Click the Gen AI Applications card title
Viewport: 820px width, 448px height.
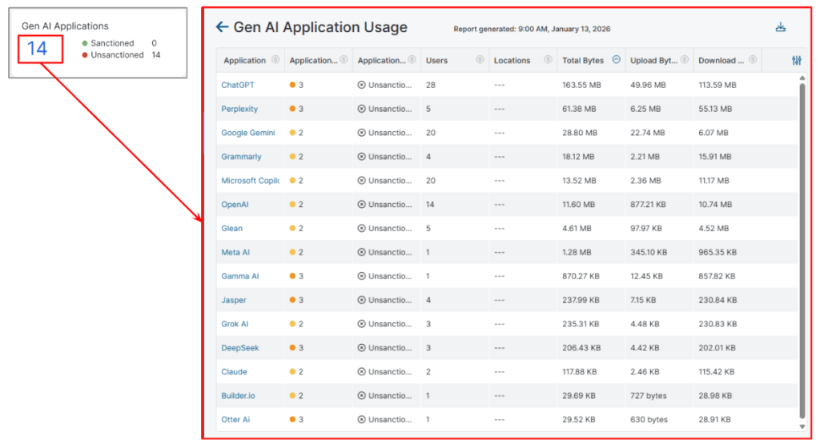point(65,26)
